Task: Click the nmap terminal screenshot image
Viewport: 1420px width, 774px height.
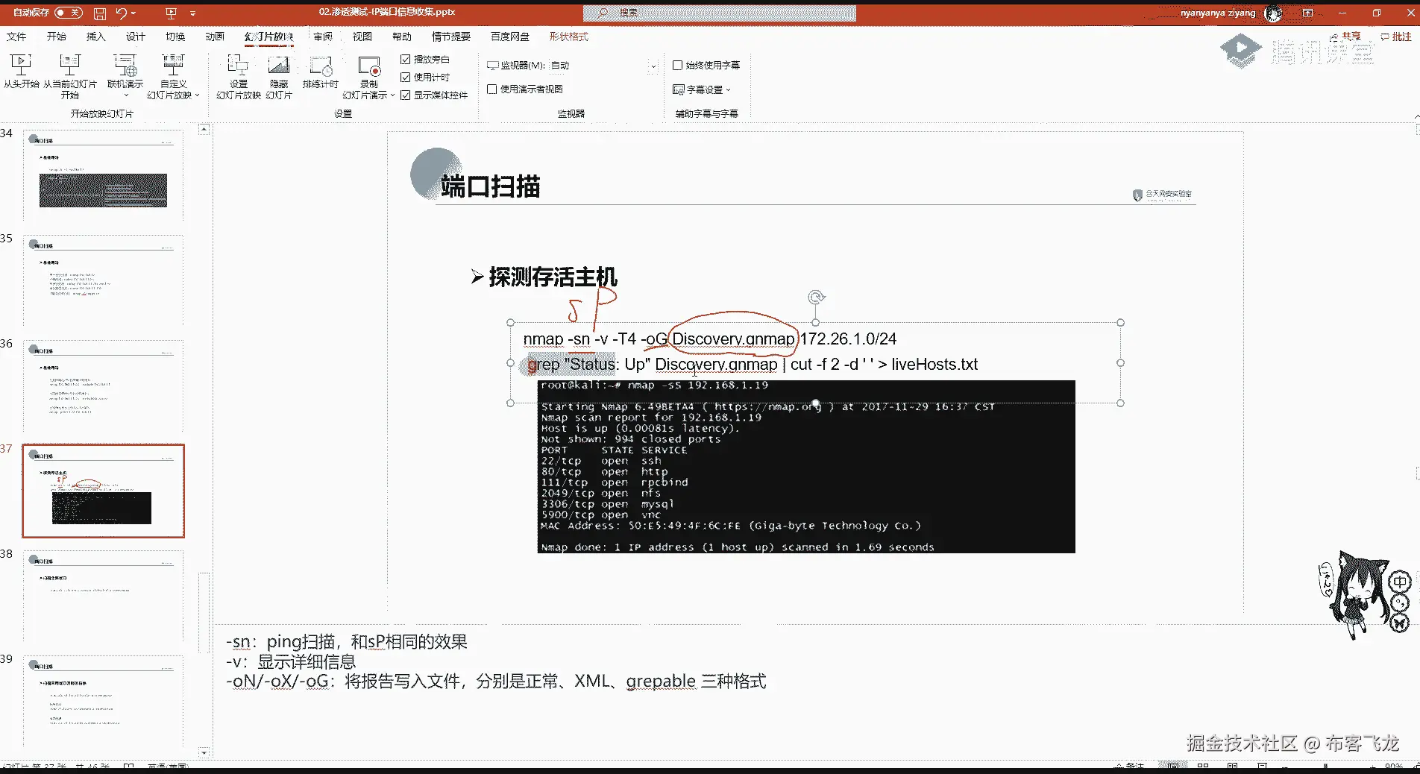Action: coord(806,467)
